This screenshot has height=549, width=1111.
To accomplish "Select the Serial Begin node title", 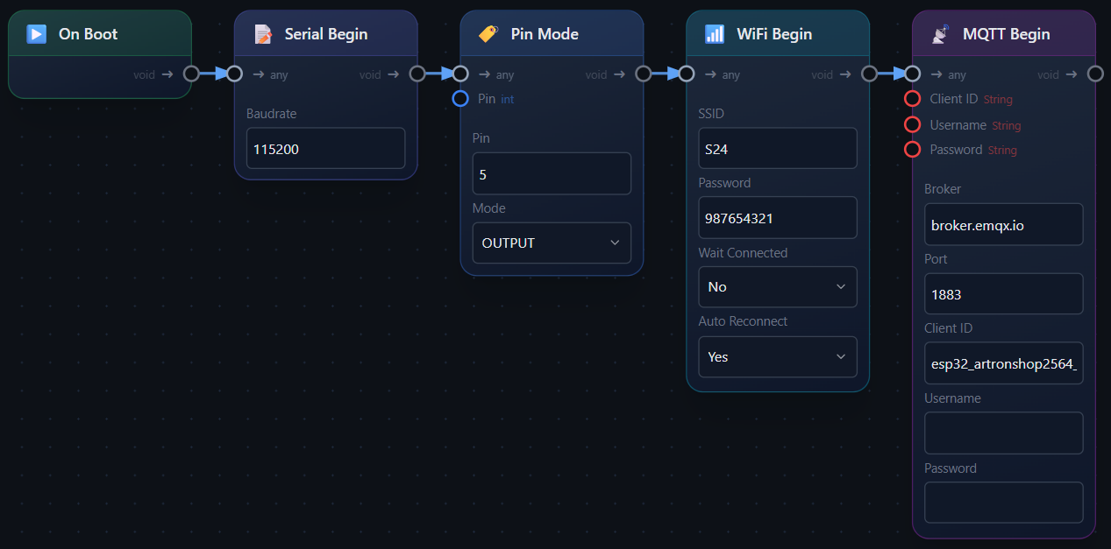I will pos(326,34).
